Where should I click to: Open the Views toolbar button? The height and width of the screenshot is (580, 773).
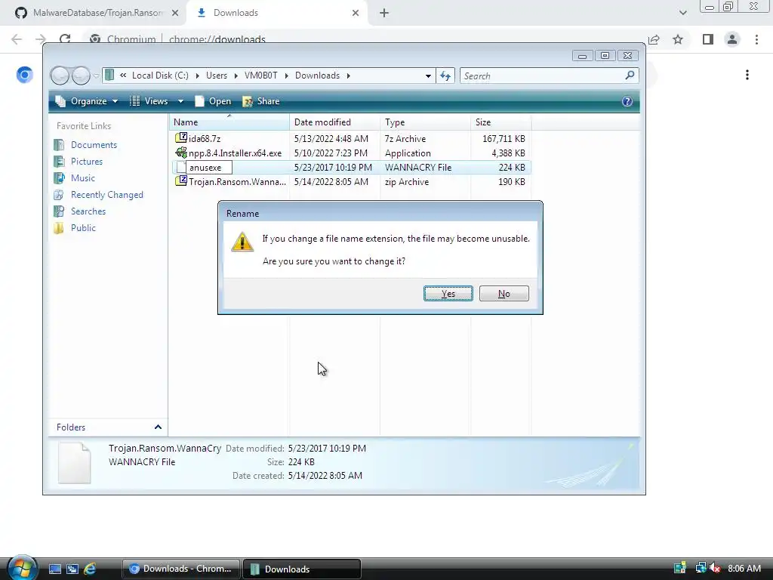click(150, 101)
